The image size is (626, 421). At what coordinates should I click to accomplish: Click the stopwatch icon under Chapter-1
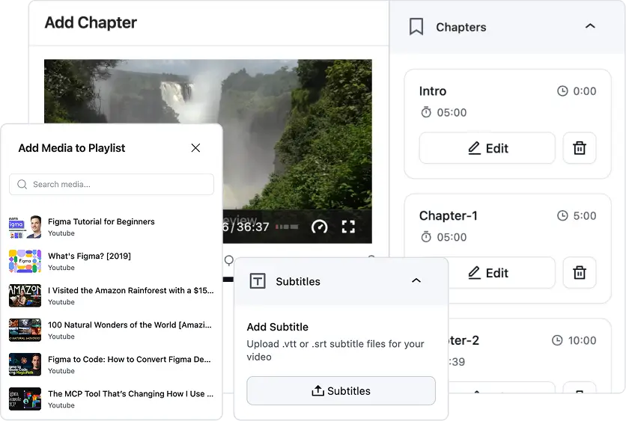(426, 237)
